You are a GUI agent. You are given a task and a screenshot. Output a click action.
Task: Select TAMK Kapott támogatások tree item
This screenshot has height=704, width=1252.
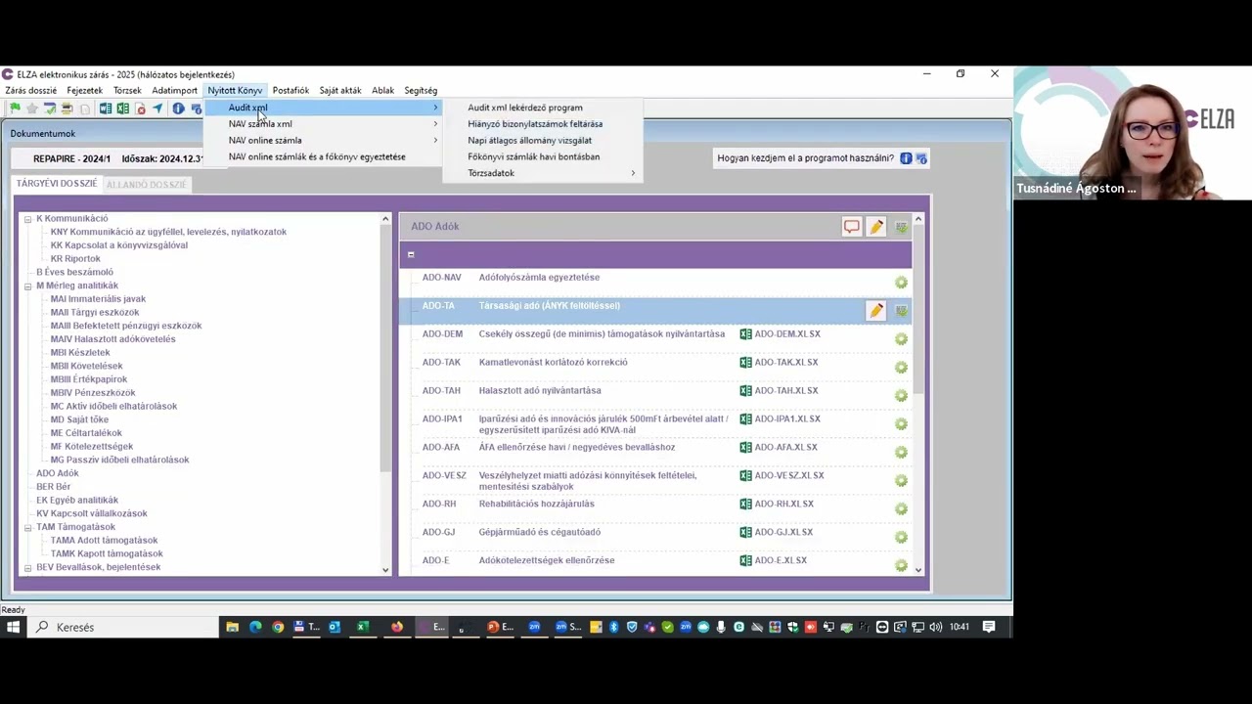[107, 554]
